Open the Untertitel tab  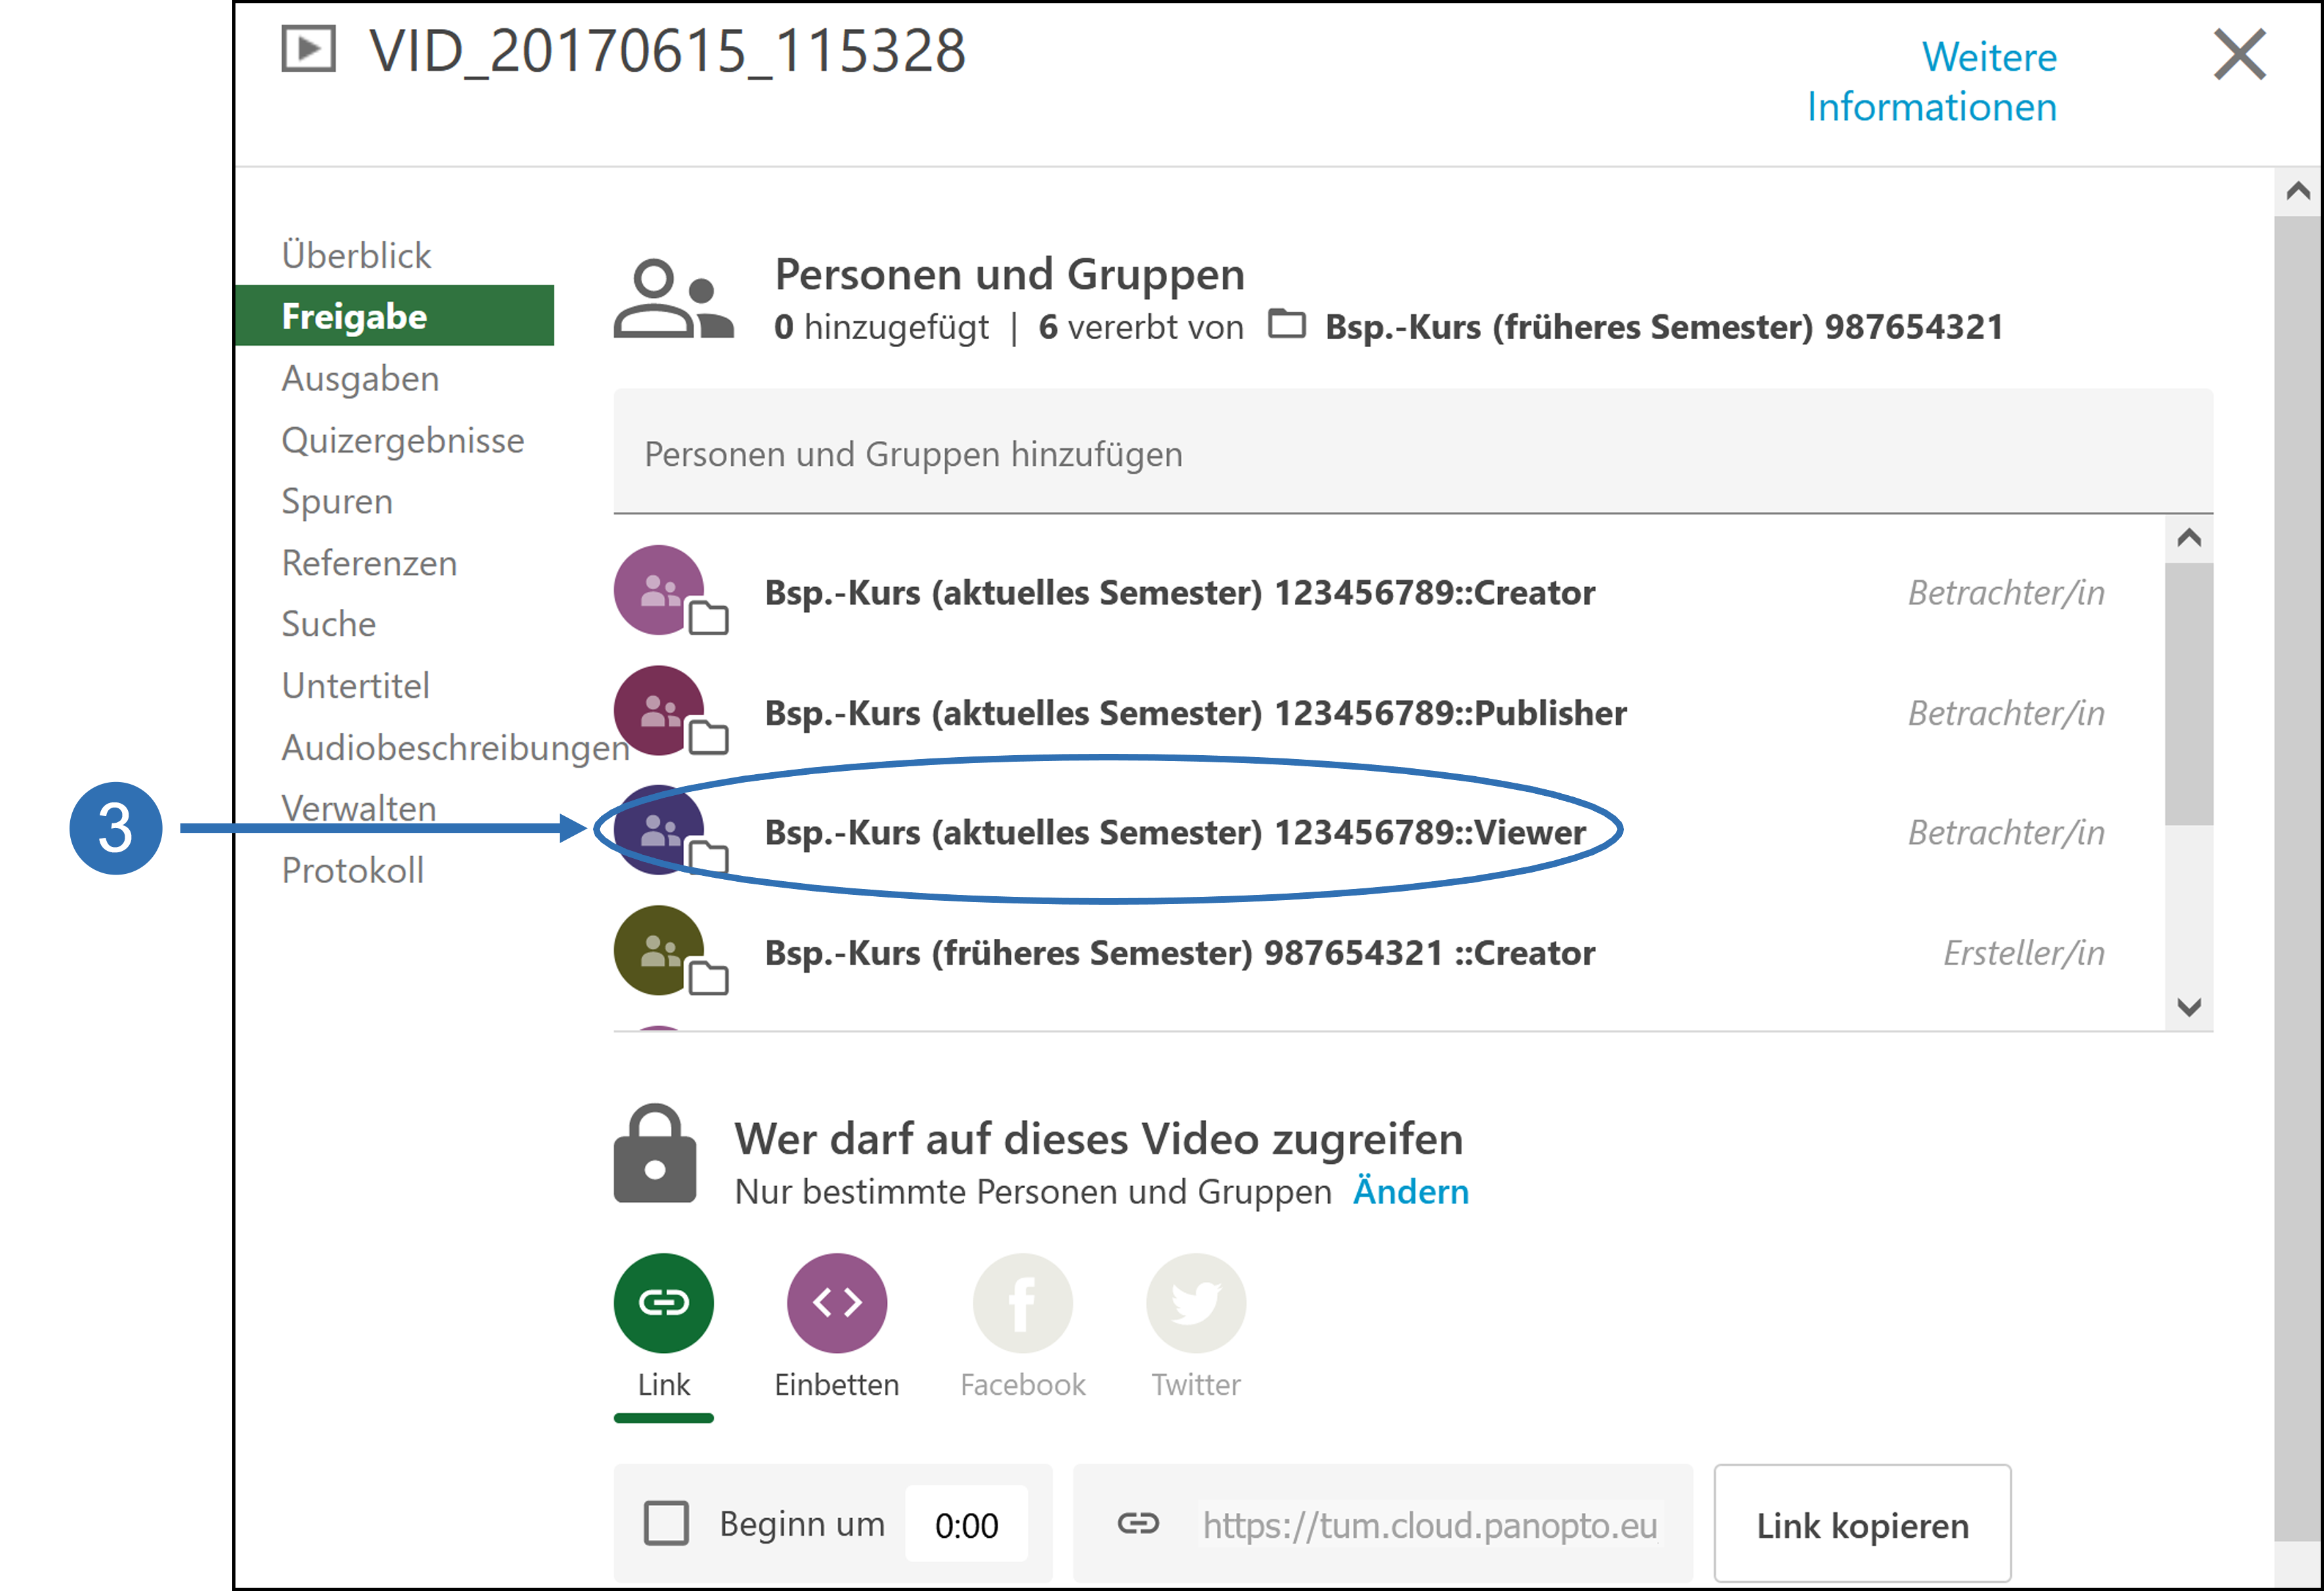[x=355, y=686]
